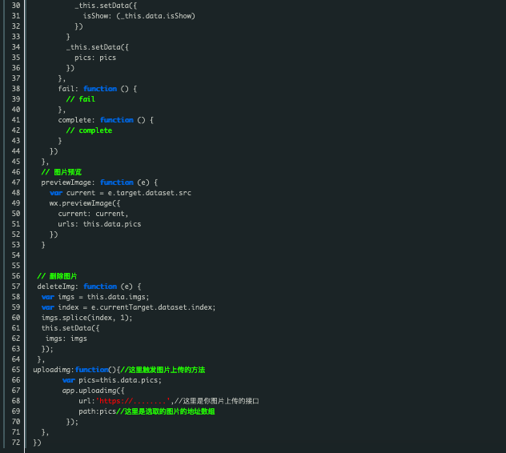
Task: Click 'this.setData({' on line 61
Action: [70, 328]
